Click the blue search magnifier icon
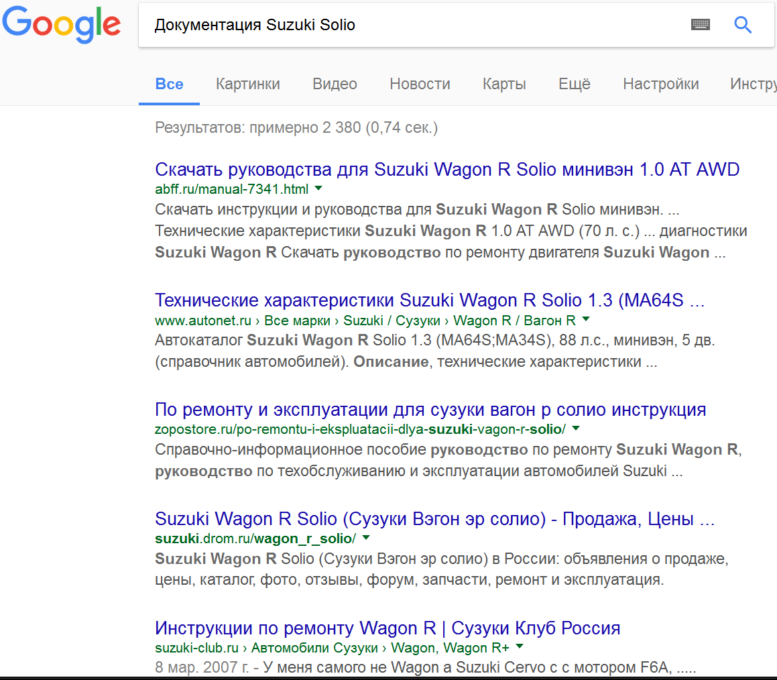The width and height of the screenshot is (777, 680). (x=742, y=24)
